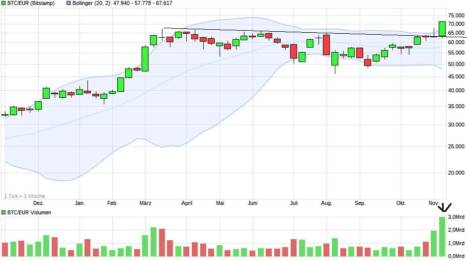Image resolution: width=467 pixels, height=261 pixels.
Task: Click the 35.000 price axis label
Action: click(x=456, y=106)
